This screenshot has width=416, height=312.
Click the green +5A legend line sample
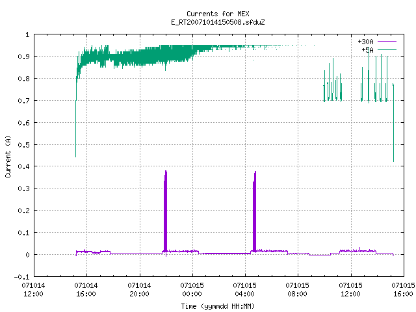pyautogui.click(x=387, y=49)
